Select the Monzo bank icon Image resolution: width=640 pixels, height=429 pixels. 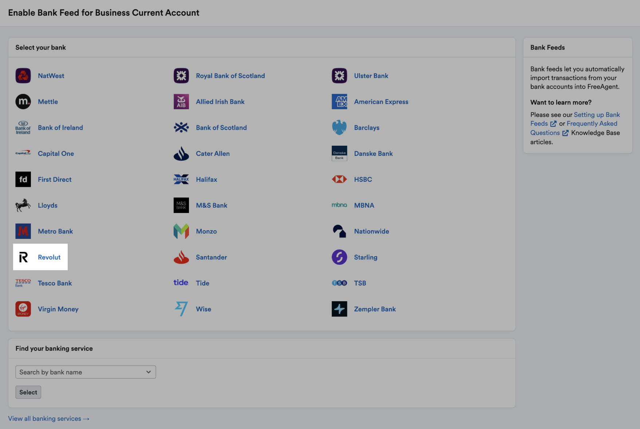pyautogui.click(x=181, y=231)
